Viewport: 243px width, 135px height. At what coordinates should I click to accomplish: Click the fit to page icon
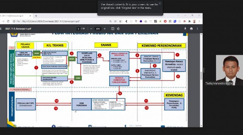click(x=112, y=29)
